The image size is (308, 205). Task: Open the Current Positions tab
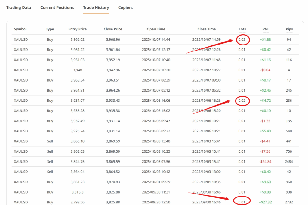click(57, 8)
